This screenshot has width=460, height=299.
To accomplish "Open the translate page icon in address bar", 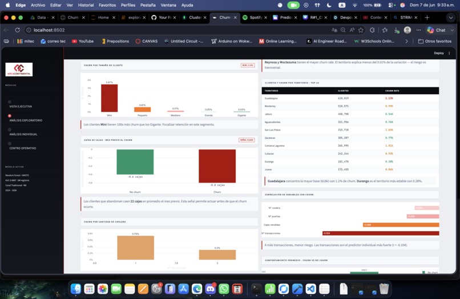I will pos(334,30).
